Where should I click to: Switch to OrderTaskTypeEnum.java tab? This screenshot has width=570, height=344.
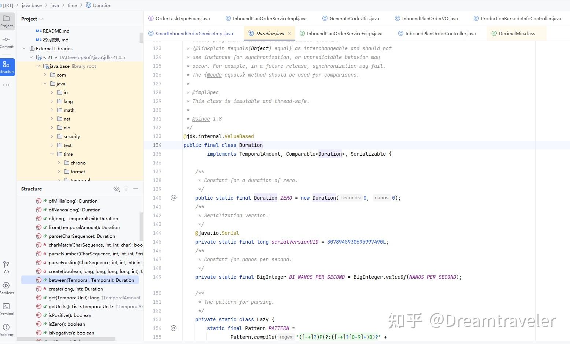[179, 18]
